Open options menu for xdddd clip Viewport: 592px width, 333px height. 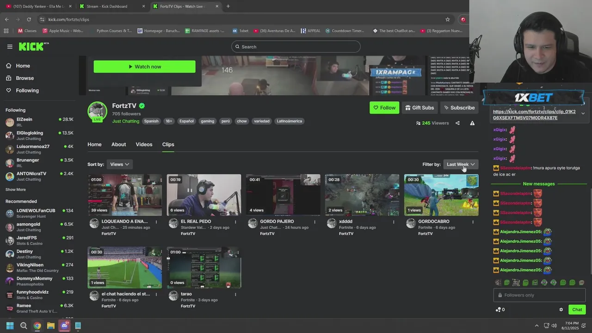[x=394, y=222]
